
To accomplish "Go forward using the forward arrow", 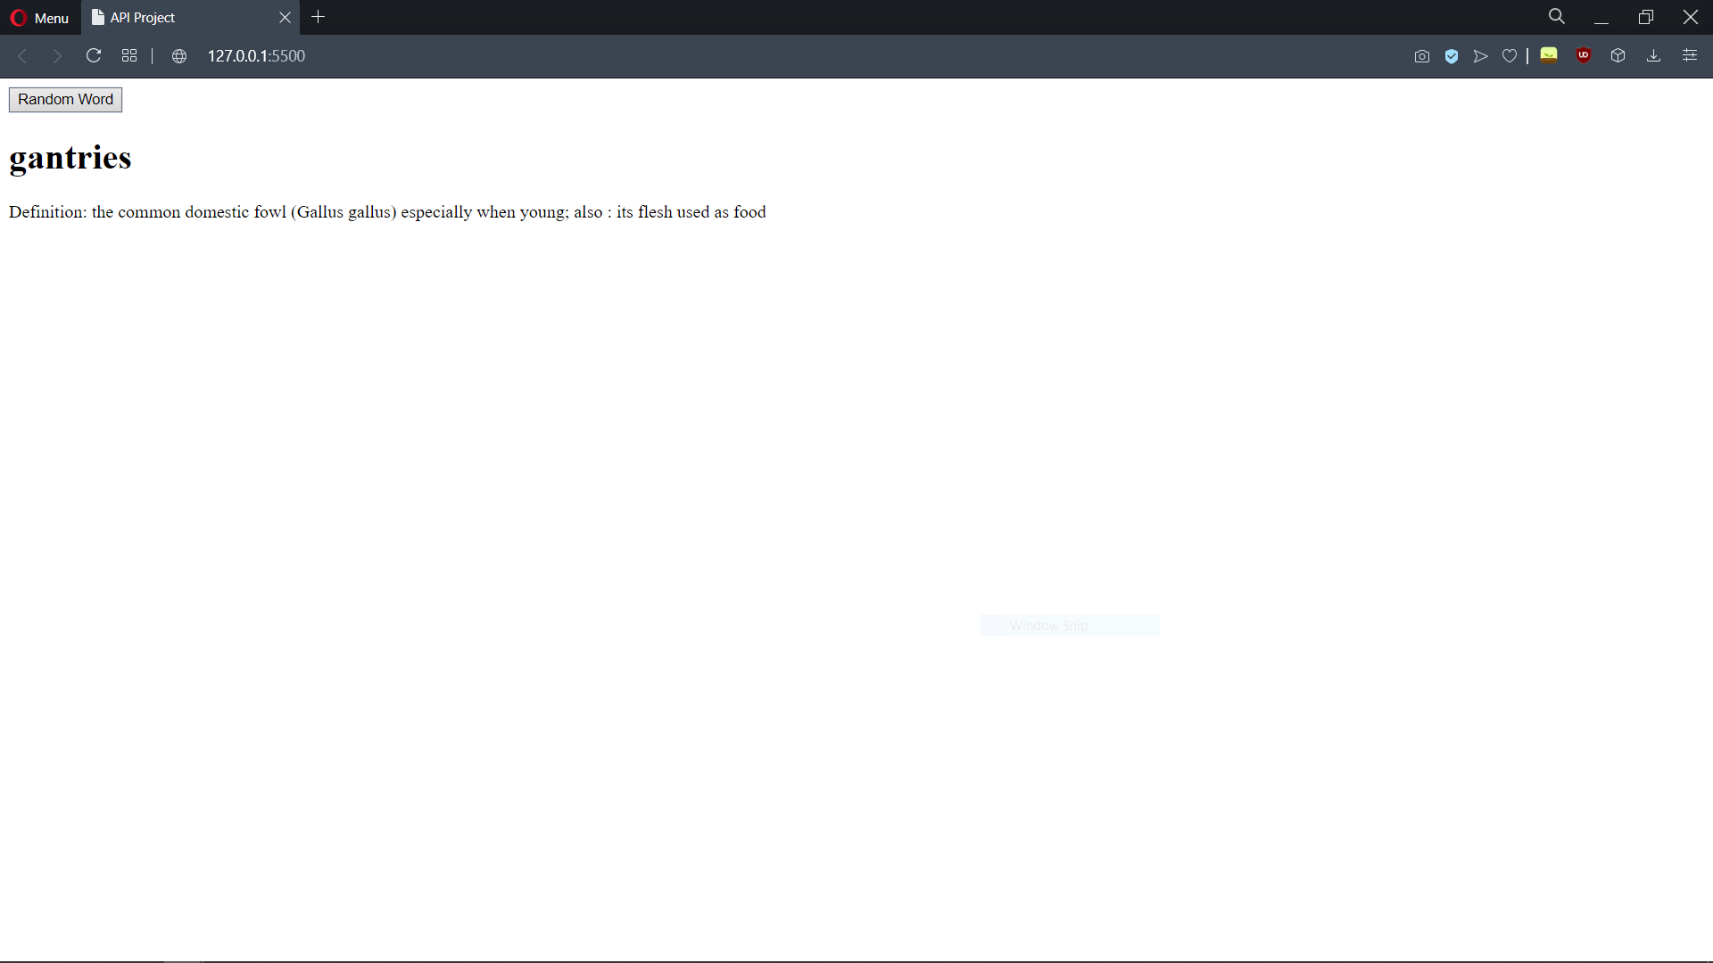I will click(x=57, y=56).
